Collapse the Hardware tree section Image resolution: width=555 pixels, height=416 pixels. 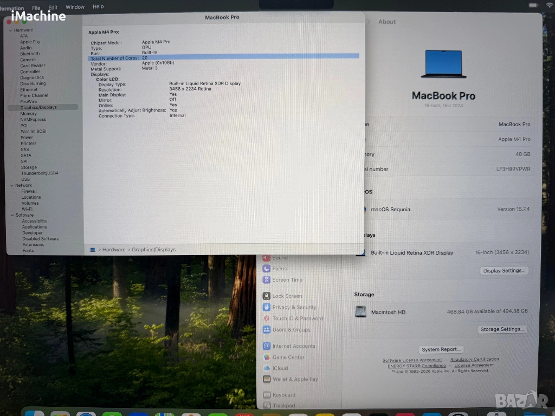11,30
